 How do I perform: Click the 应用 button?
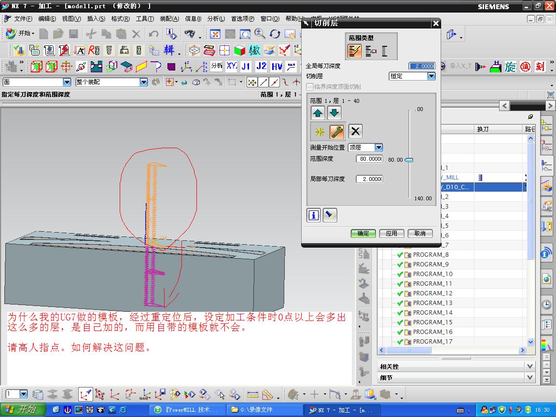coord(391,234)
